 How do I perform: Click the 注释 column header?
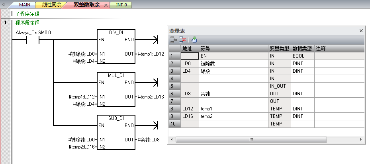[x=339, y=49]
